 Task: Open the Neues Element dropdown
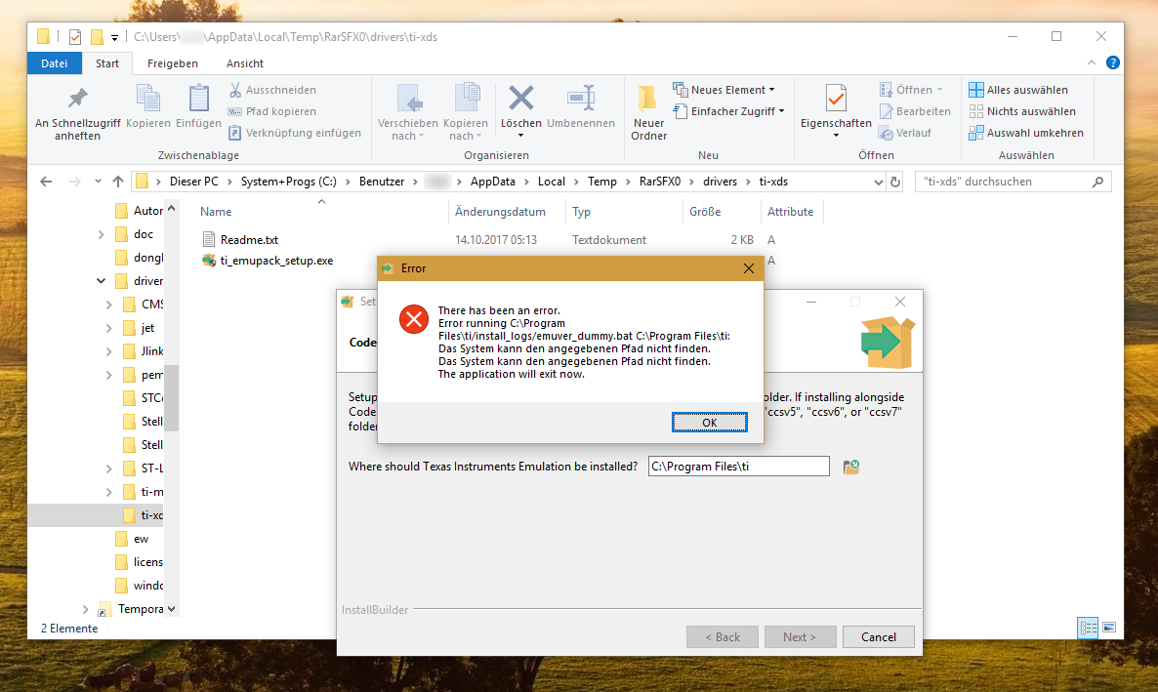click(724, 90)
